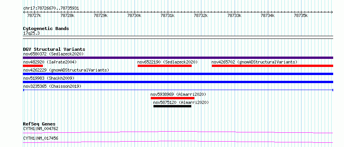Click the 78727k ruler tick label
Image resolution: width=344 pixels, height=147 pixels.
(34, 15)
